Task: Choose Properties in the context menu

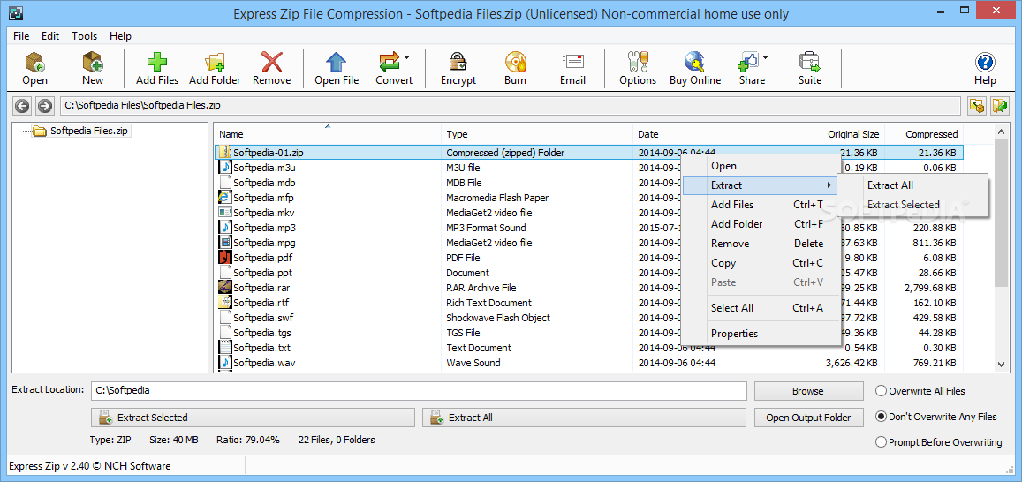Action: [x=760, y=334]
